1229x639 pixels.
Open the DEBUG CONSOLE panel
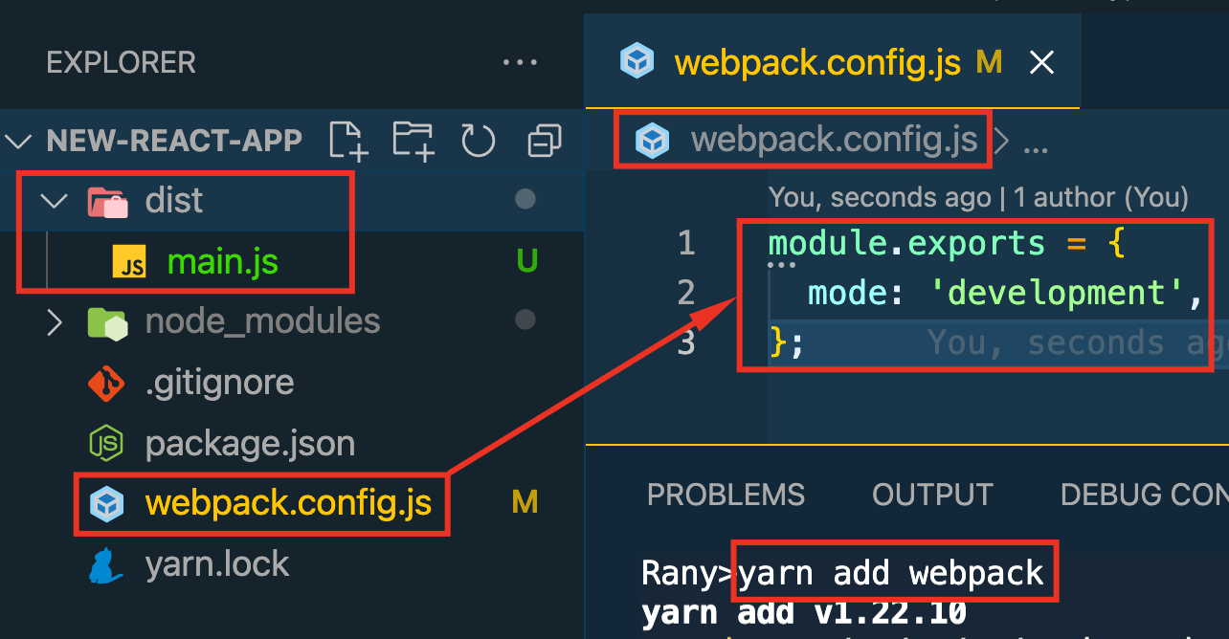point(1145,495)
